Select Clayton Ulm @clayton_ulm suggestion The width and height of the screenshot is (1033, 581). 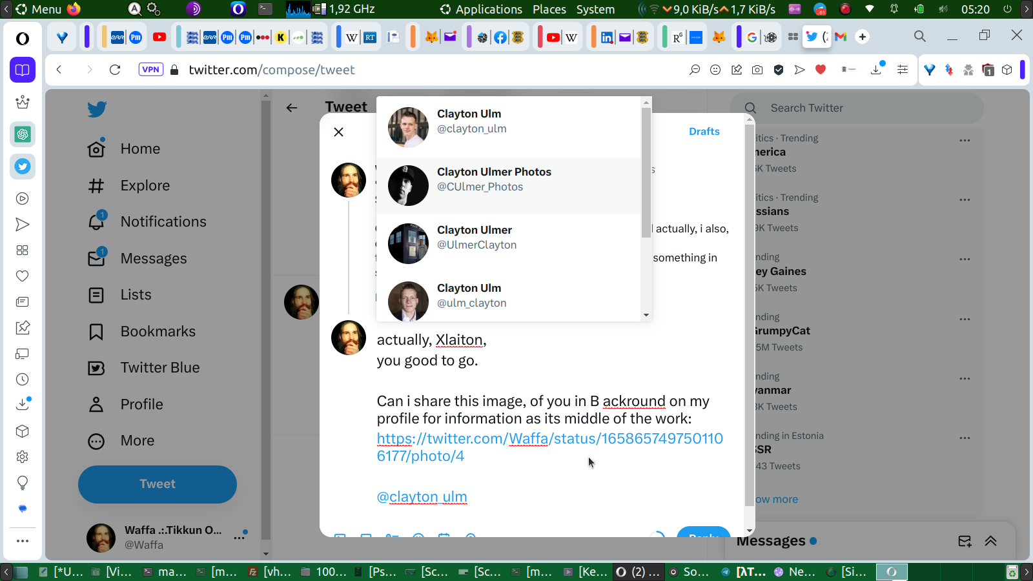509,127
